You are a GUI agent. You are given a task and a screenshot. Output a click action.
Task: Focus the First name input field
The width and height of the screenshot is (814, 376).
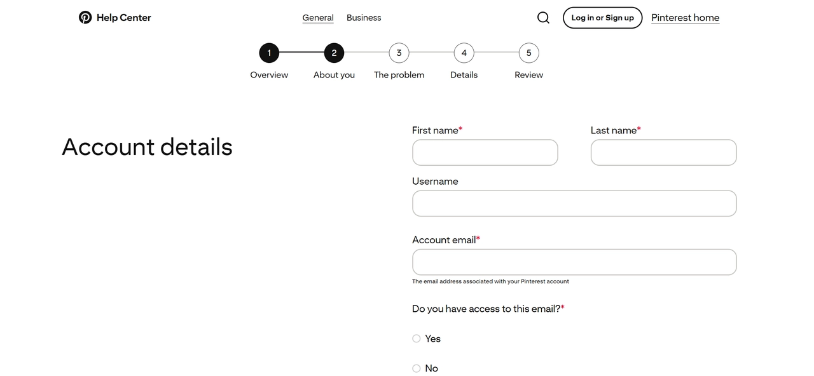485,152
